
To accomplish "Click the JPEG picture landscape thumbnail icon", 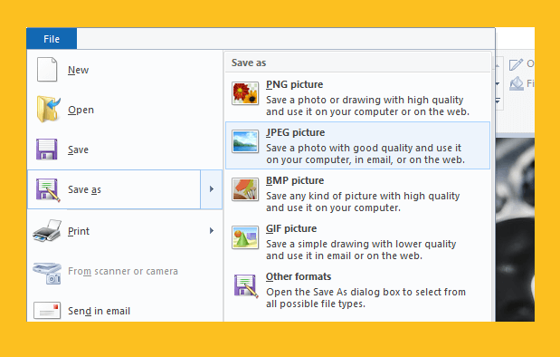I will click(x=245, y=141).
